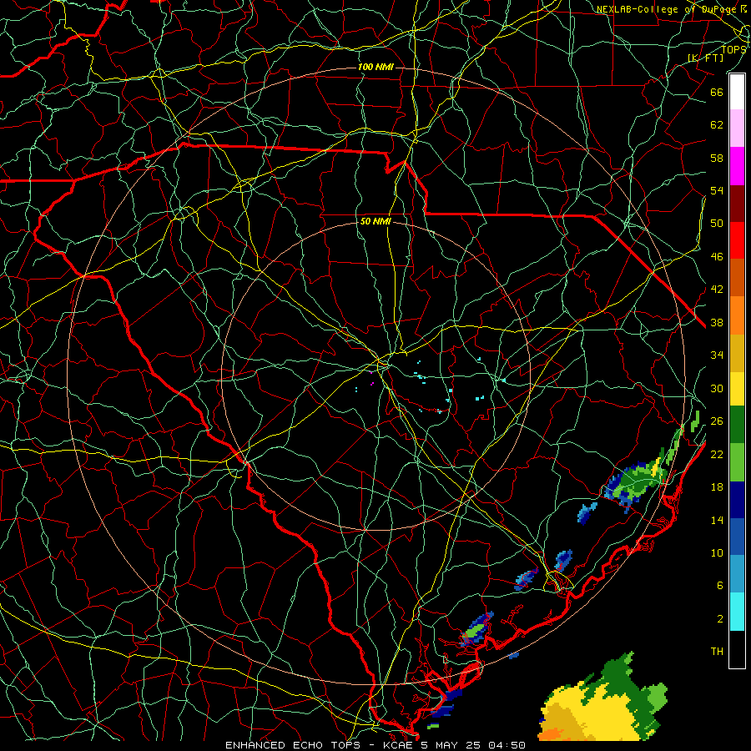The width and height of the screenshot is (751, 751).
Task: Click legend value "14"
Action: 717,520
